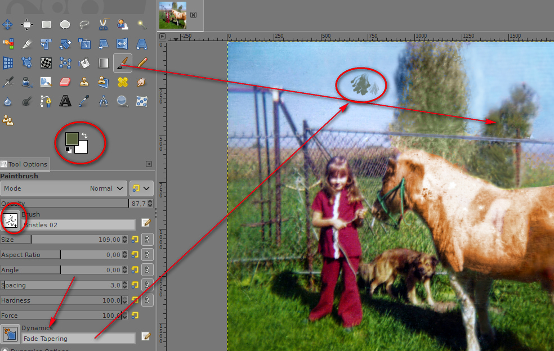Screen dimensions: 554x351
Task: Select the Bucket Fill tool
Action: 84,63
